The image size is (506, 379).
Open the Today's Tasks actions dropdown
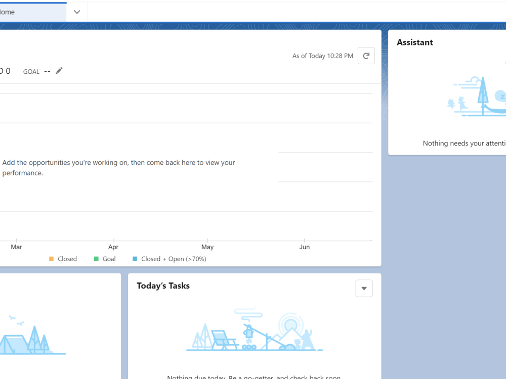(364, 288)
